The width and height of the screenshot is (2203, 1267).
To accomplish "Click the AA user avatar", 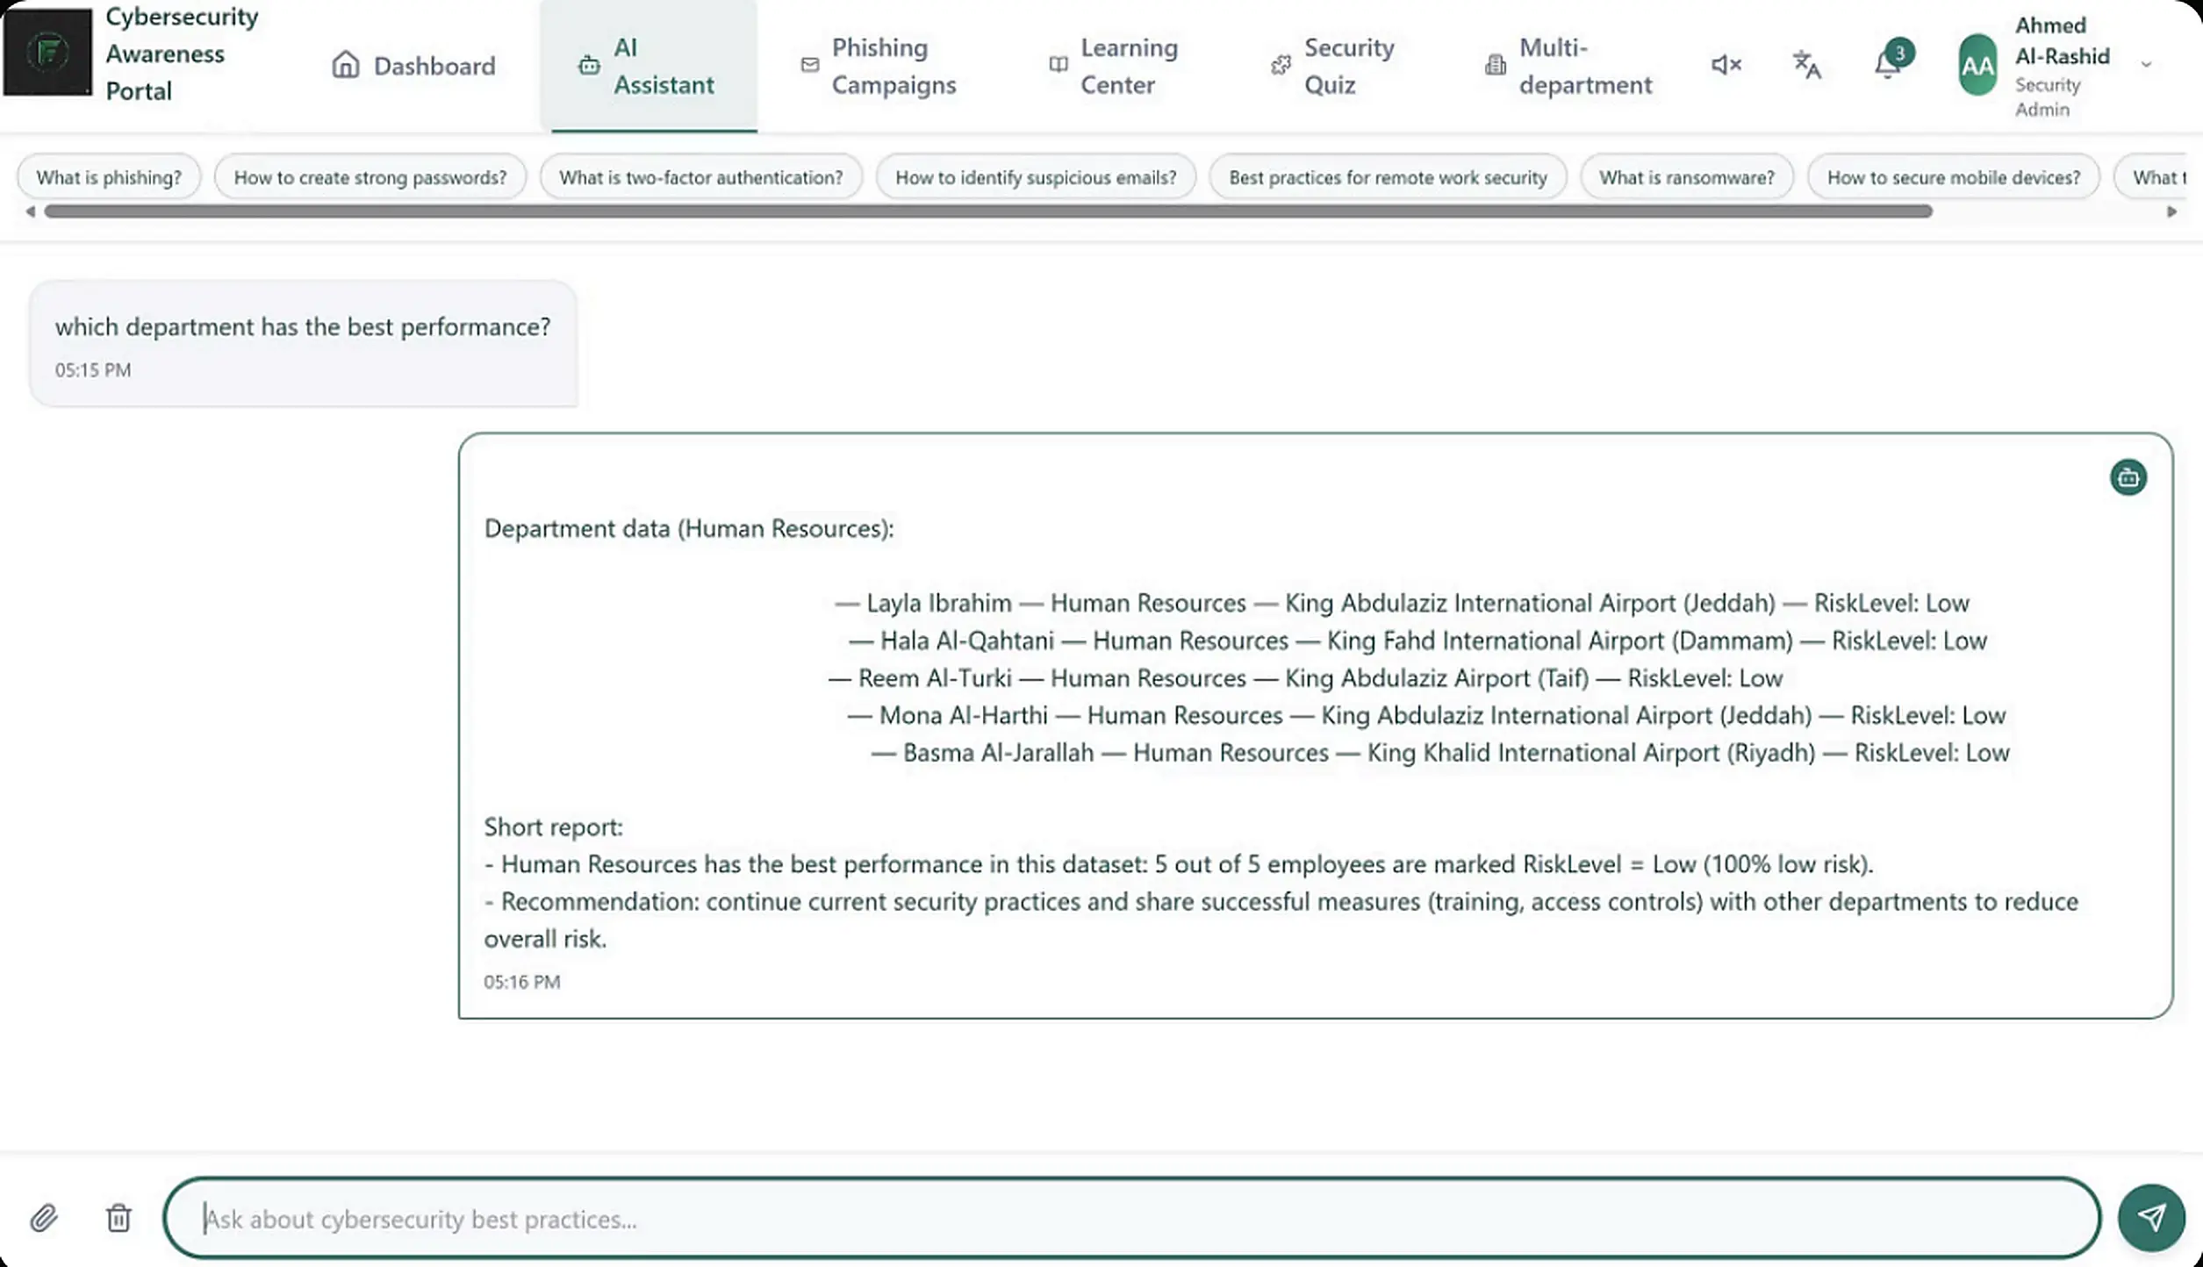I will [x=1977, y=65].
